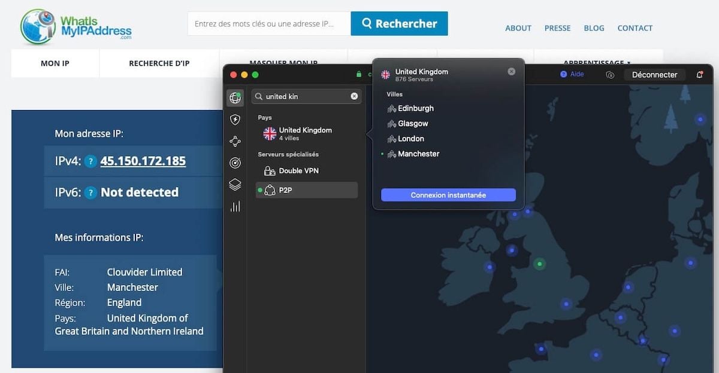Open the notifications bell icon
Image resolution: width=719 pixels, height=373 pixels.
tap(699, 75)
